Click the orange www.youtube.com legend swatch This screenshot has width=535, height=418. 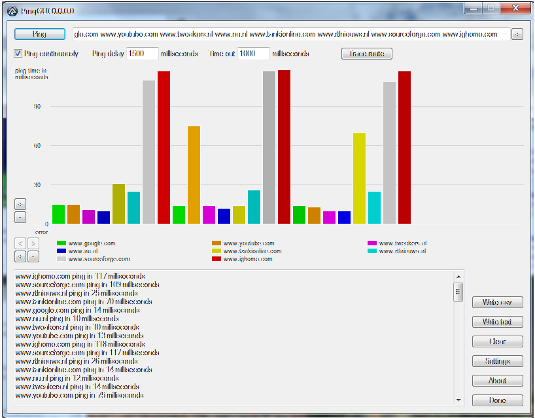[x=216, y=243]
